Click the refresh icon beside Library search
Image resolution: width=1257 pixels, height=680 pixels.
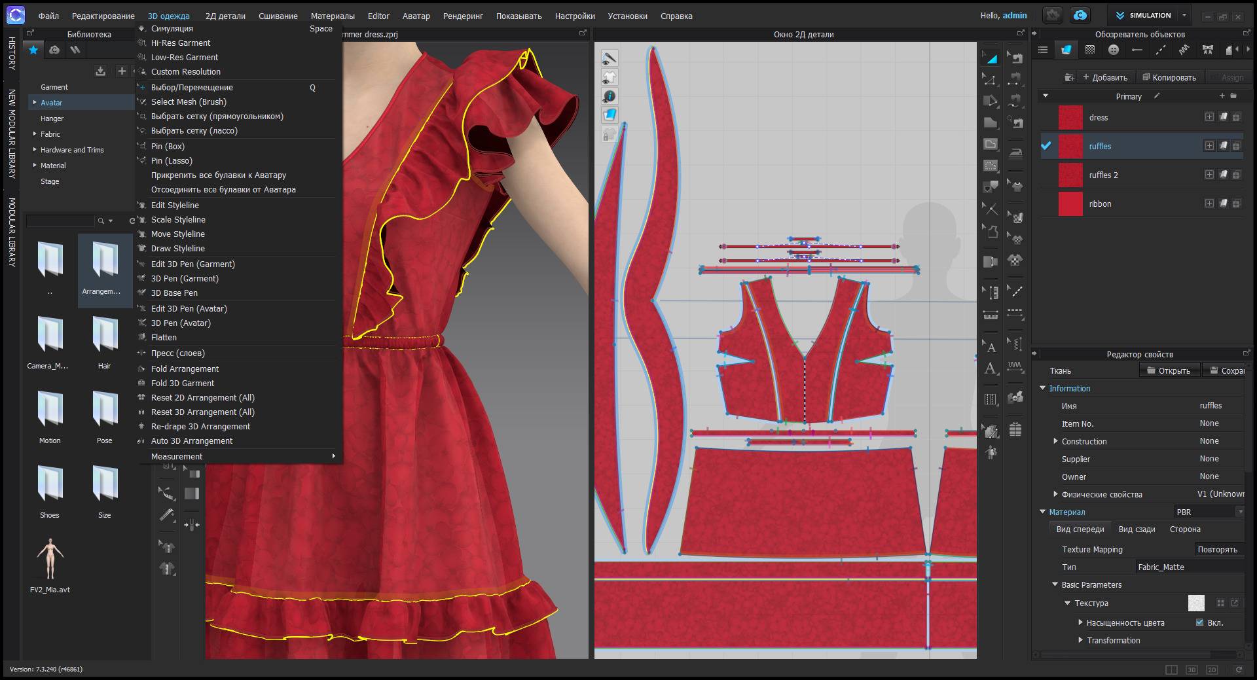point(132,221)
